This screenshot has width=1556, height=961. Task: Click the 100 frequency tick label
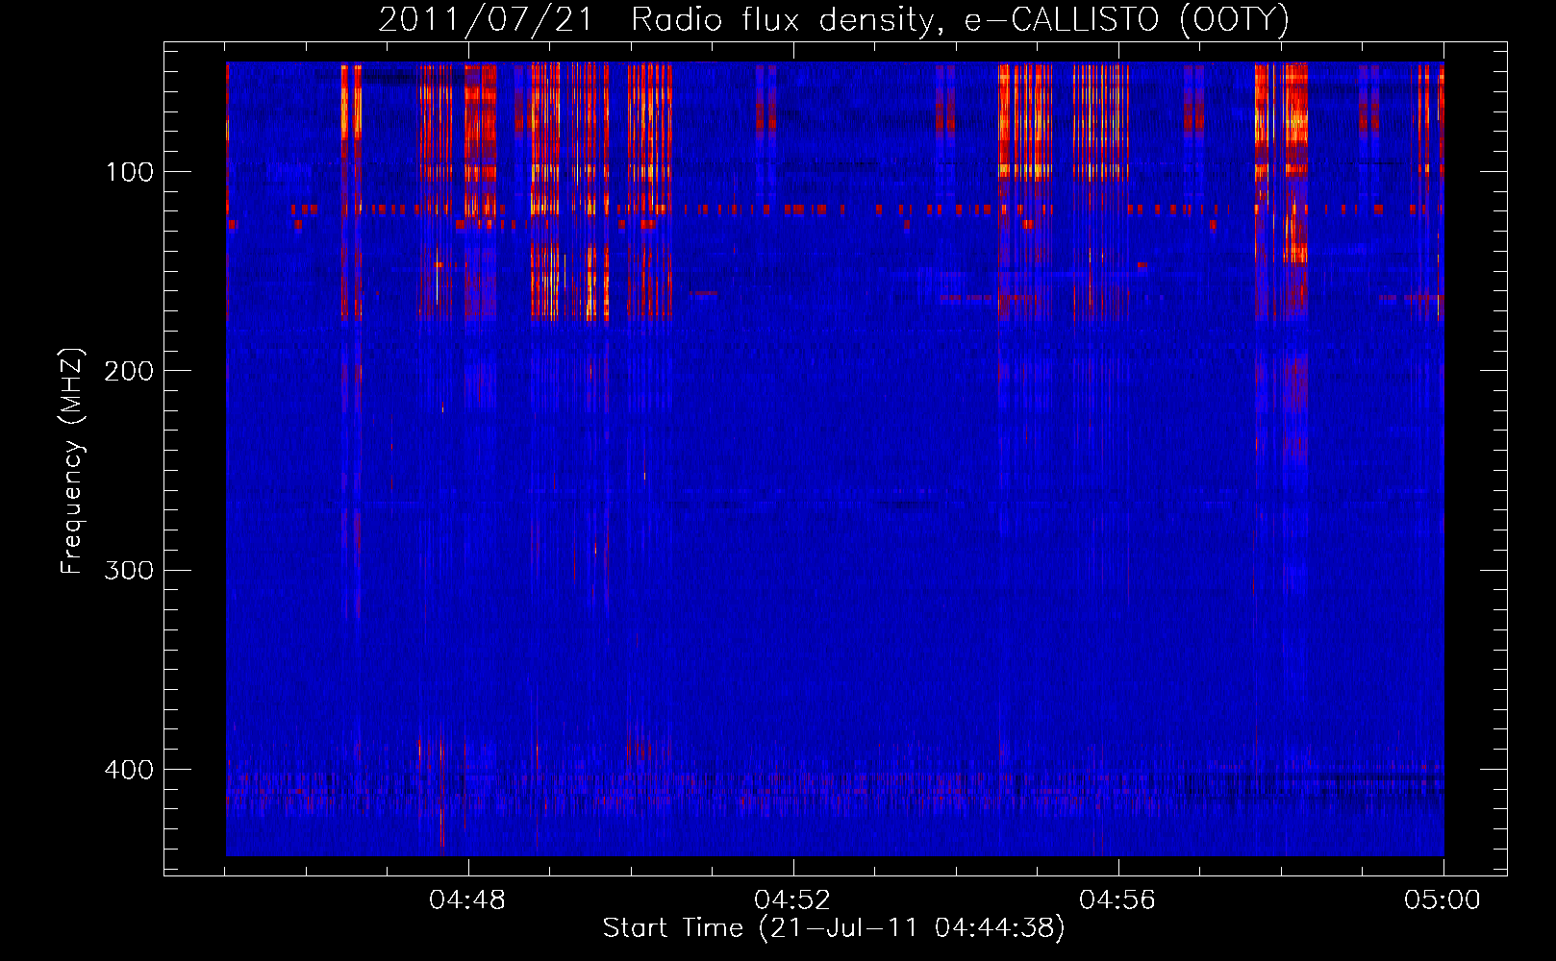pyautogui.click(x=130, y=173)
